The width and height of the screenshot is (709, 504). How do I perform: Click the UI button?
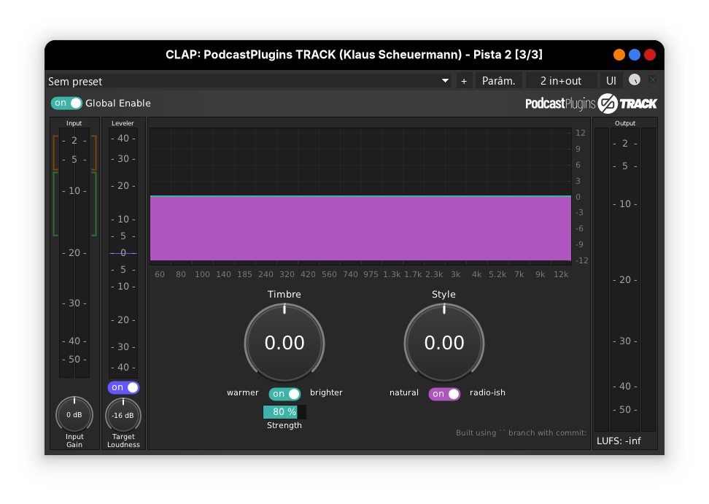point(611,81)
